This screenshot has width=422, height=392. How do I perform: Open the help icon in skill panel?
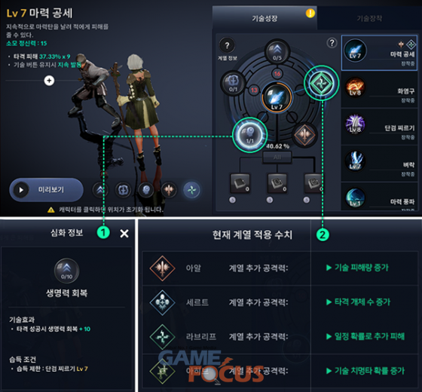point(332,43)
